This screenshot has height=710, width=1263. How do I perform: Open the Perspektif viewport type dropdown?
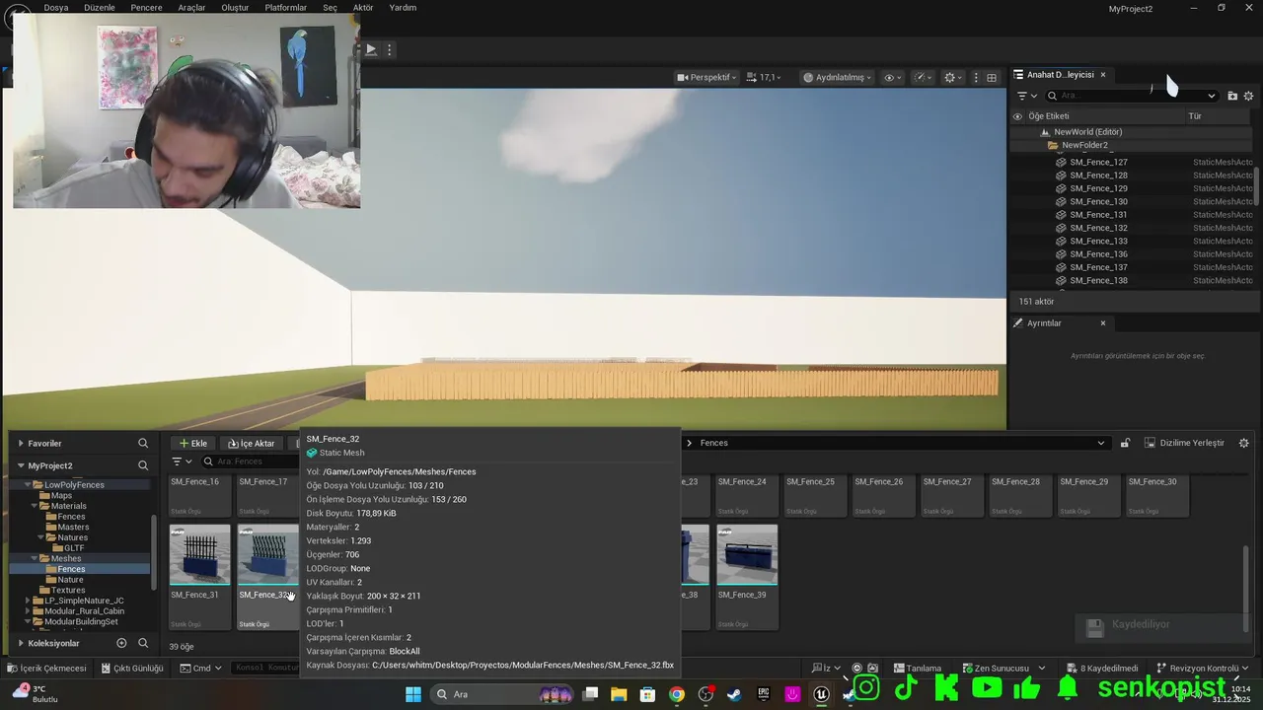pos(706,77)
